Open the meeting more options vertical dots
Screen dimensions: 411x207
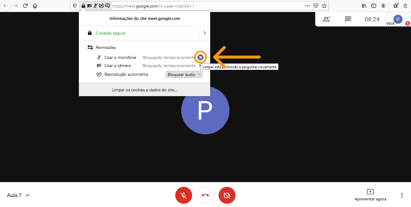click(x=402, y=195)
